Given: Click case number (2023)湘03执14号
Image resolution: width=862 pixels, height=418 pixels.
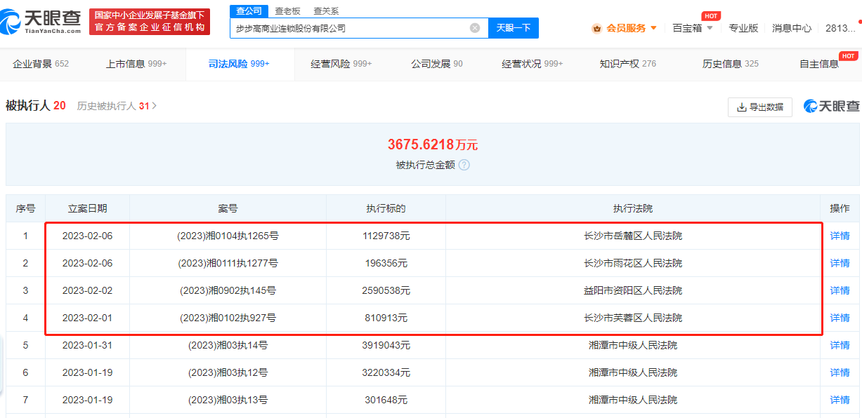Looking at the screenshot, I should (228, 346).
